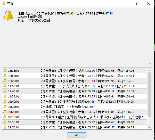Click the alert list scroll-up arrow
This screenshot has width=155, height=140.
pos(150,70)
